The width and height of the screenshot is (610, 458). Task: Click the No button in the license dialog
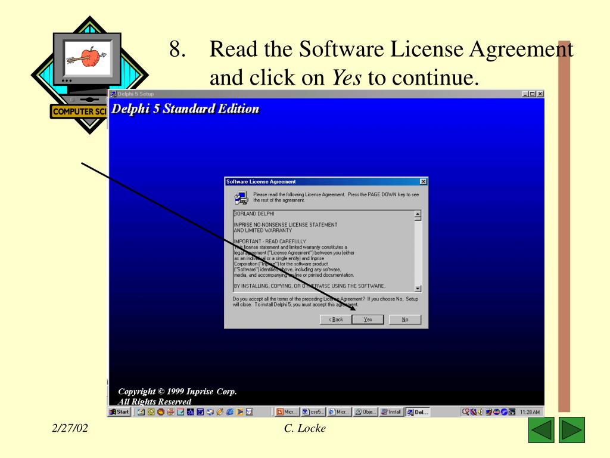[x=405, y=320]
